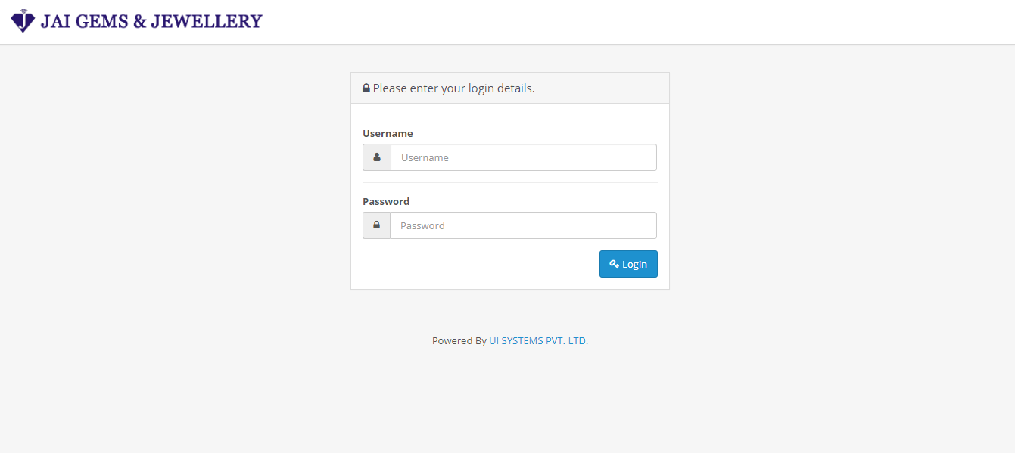1015x453 pixels.
Task: Click the word JEWELLERY in the header logo
Action: (x=206, y=21)
